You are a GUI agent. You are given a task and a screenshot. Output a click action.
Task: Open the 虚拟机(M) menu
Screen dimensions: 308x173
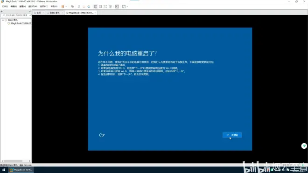pos(33,7)
